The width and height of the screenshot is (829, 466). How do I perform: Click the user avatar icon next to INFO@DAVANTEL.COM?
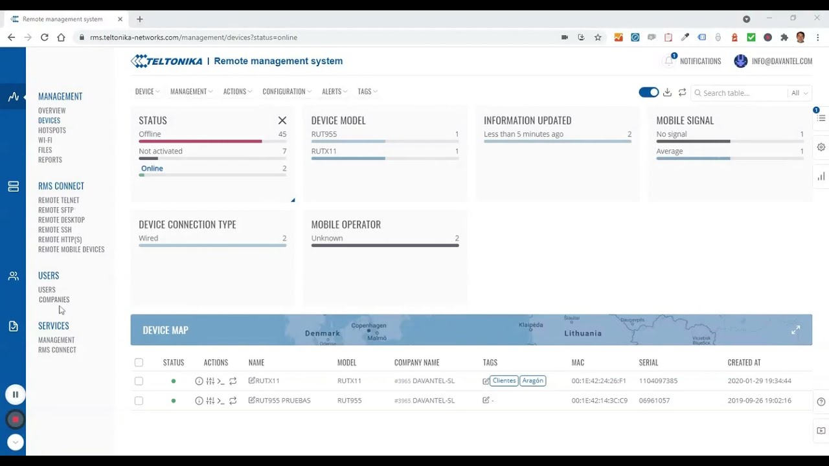point(741,61)
